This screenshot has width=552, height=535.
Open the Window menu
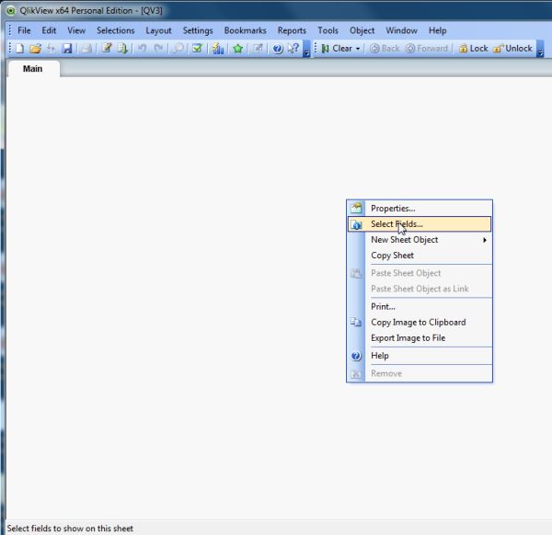[x=401, y=30]
